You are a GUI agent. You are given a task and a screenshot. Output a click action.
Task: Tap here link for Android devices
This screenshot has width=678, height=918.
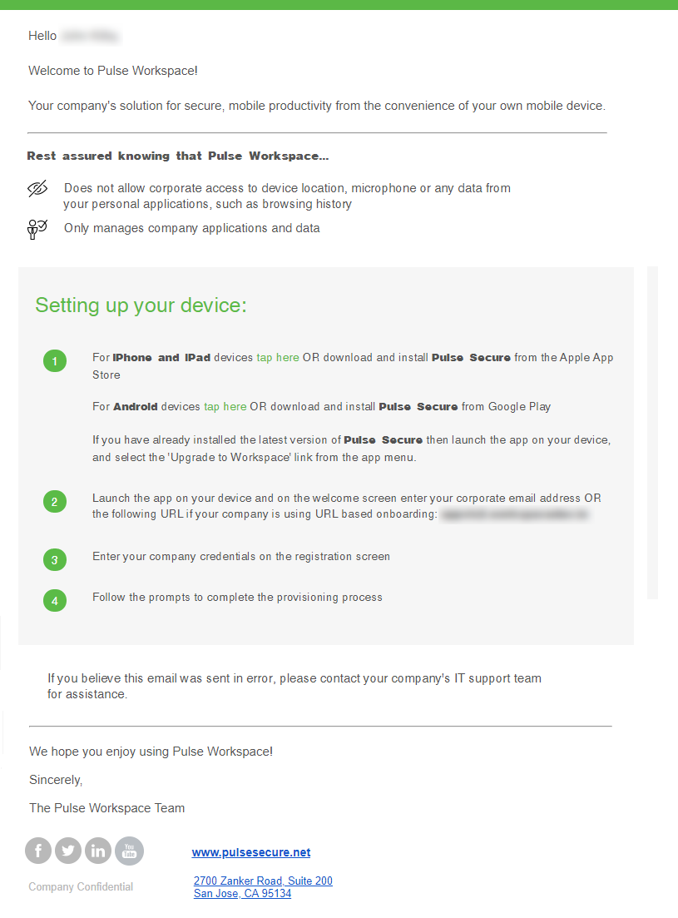click(x=225, y=407)
